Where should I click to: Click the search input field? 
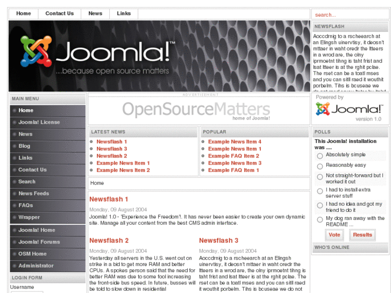[350, 15]
